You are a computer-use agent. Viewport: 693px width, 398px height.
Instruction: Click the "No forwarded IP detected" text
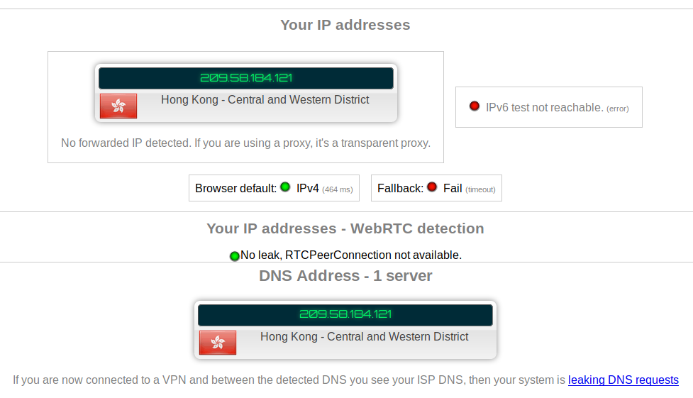pyautogui.click(x=245, y=143)
